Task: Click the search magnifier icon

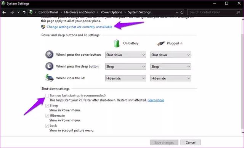Action: coord(238,12)
